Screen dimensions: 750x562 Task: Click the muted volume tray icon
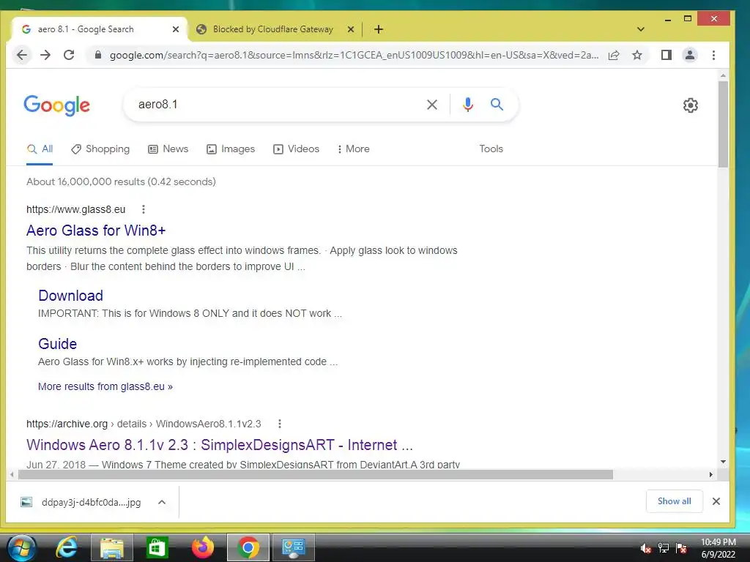[x=645, y=548]
